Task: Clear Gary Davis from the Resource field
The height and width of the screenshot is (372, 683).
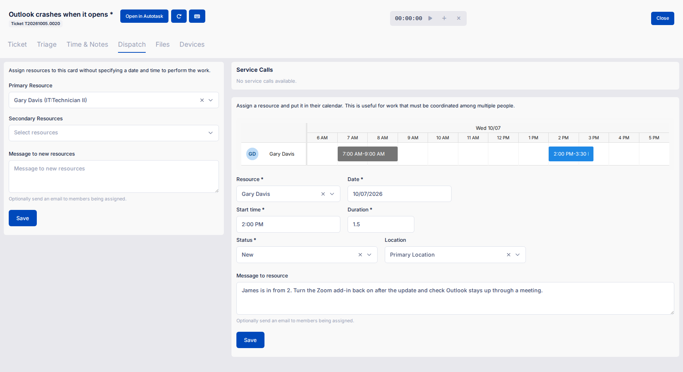Action: click(x=323, y=194)
